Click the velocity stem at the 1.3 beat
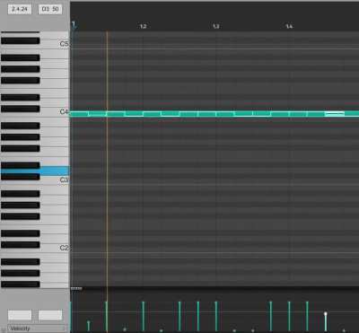 pos(216,316)
